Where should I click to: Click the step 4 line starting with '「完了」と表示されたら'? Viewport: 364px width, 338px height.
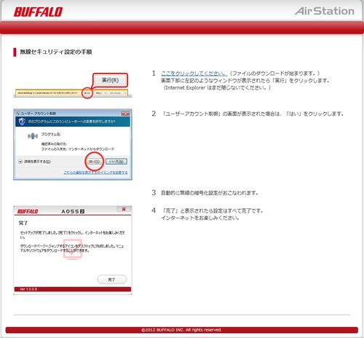pos(212,211)
